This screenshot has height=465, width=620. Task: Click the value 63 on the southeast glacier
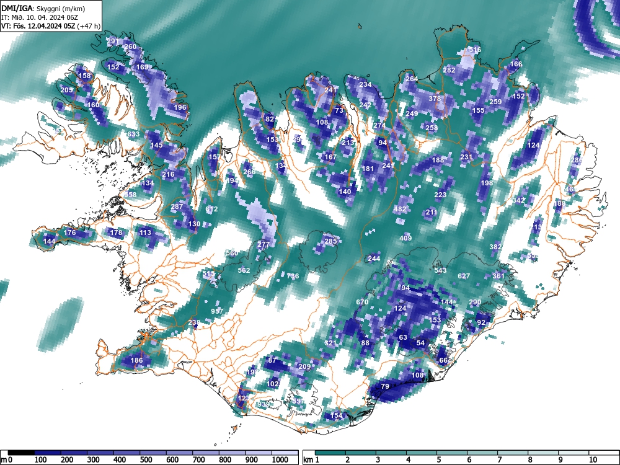tap(403, 337)
